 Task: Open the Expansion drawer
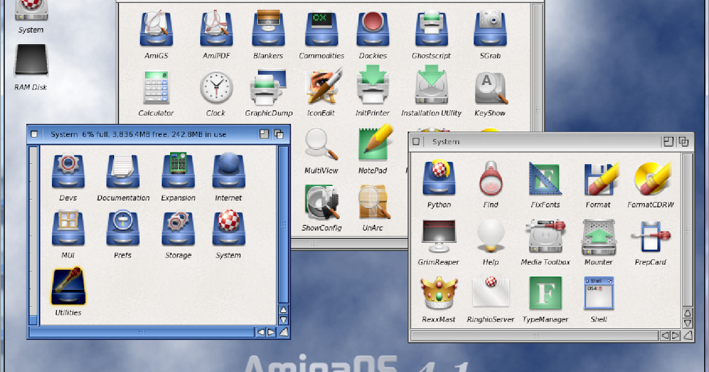[178, 172]
